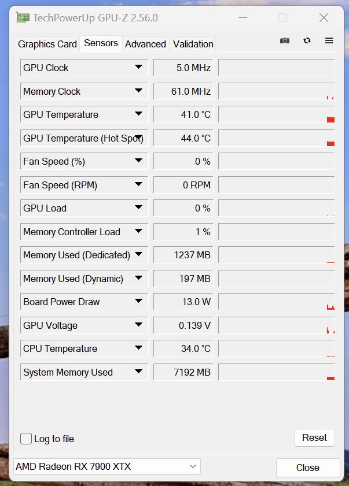The height and width of the screenshot is (486, 349).
Task: Click the 7192 MB system memory value
Action: (183, 372)
